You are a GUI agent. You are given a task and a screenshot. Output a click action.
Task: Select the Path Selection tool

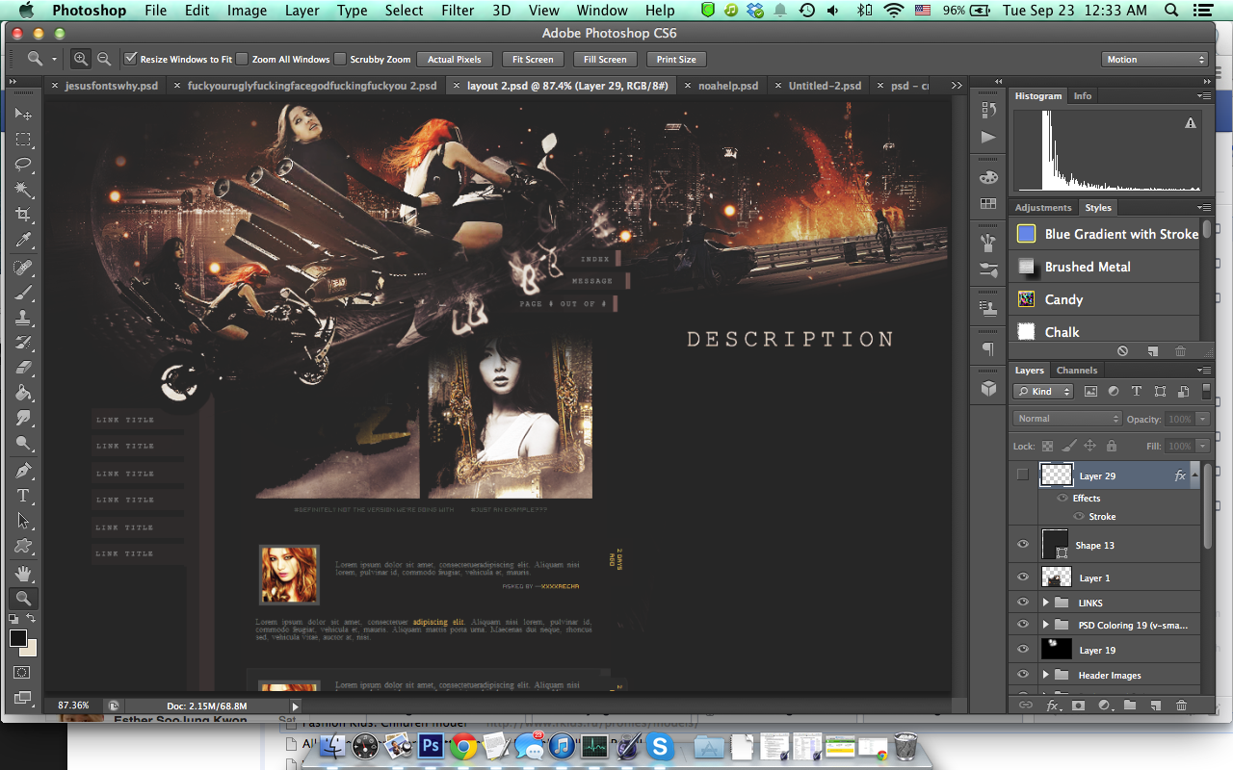23,521
